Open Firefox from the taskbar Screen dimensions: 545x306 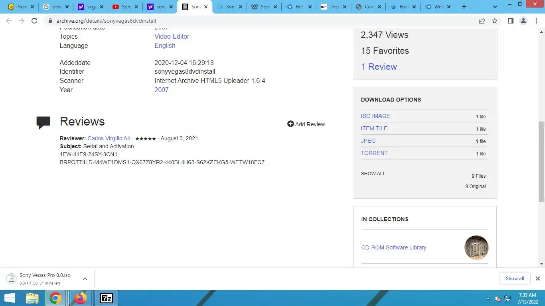[81, 298]
